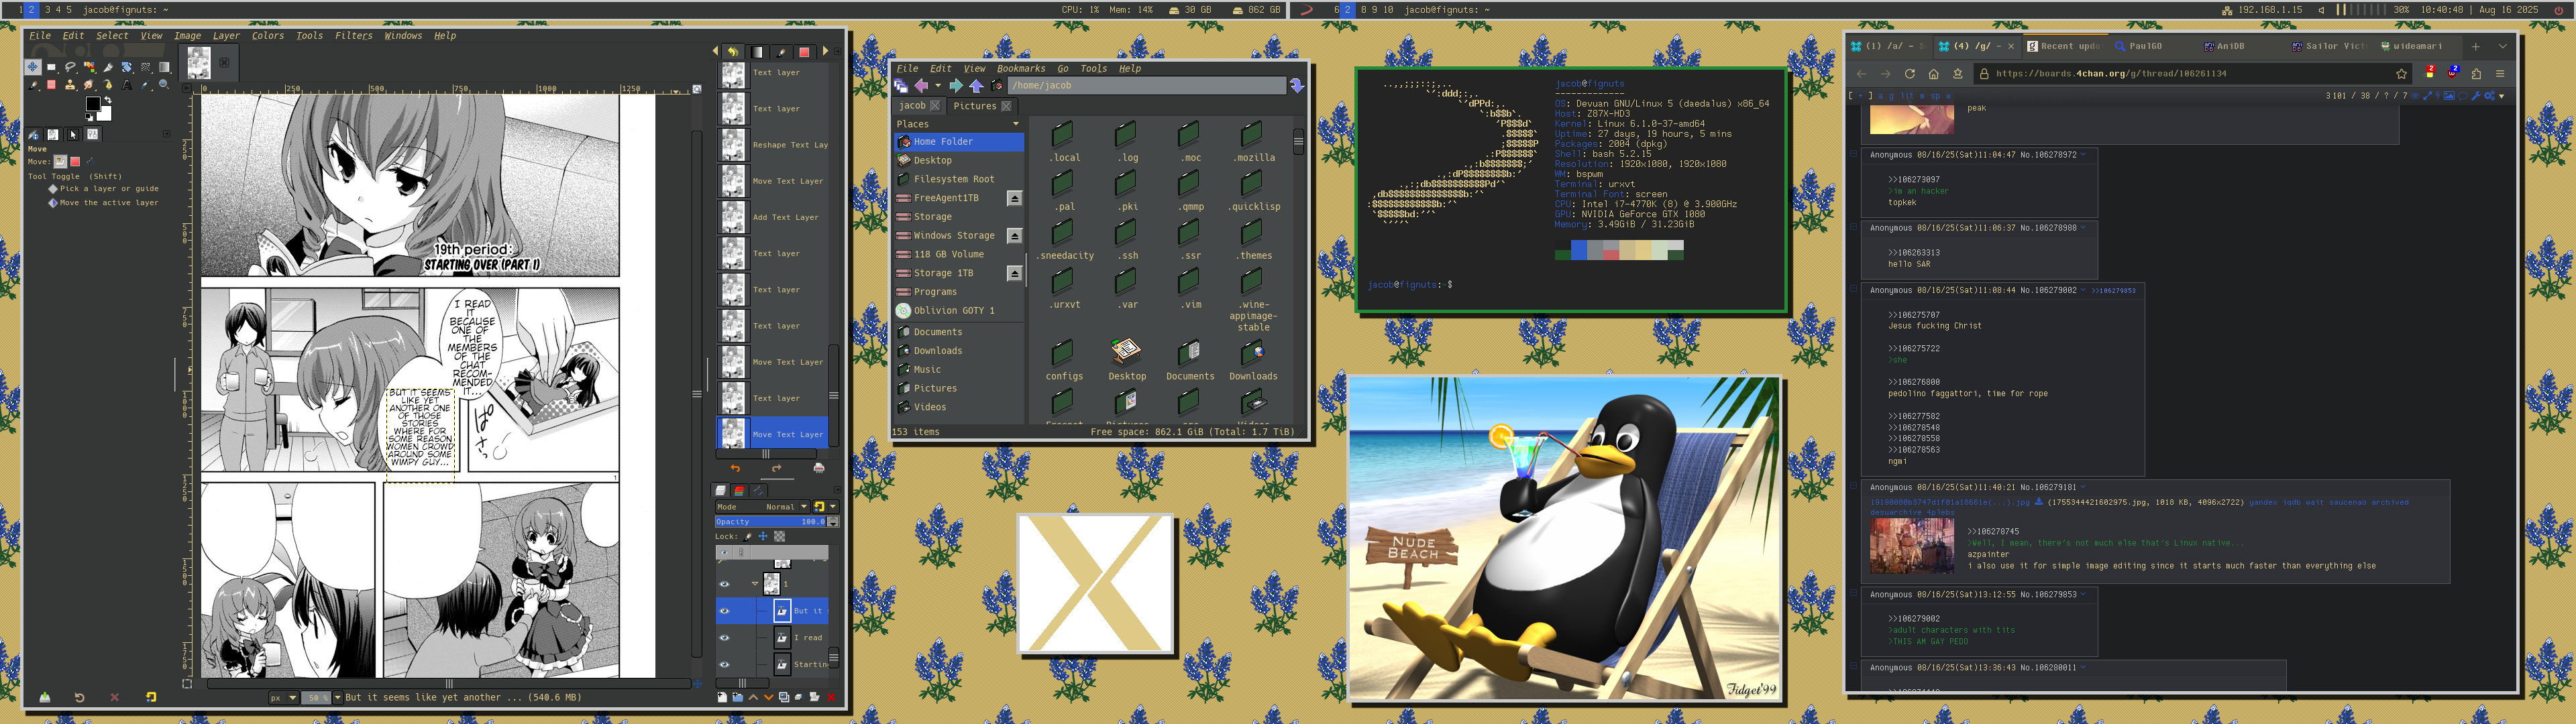Select the Free Select lasso tool
2576x724 pixels.
(x=71, y=67)
